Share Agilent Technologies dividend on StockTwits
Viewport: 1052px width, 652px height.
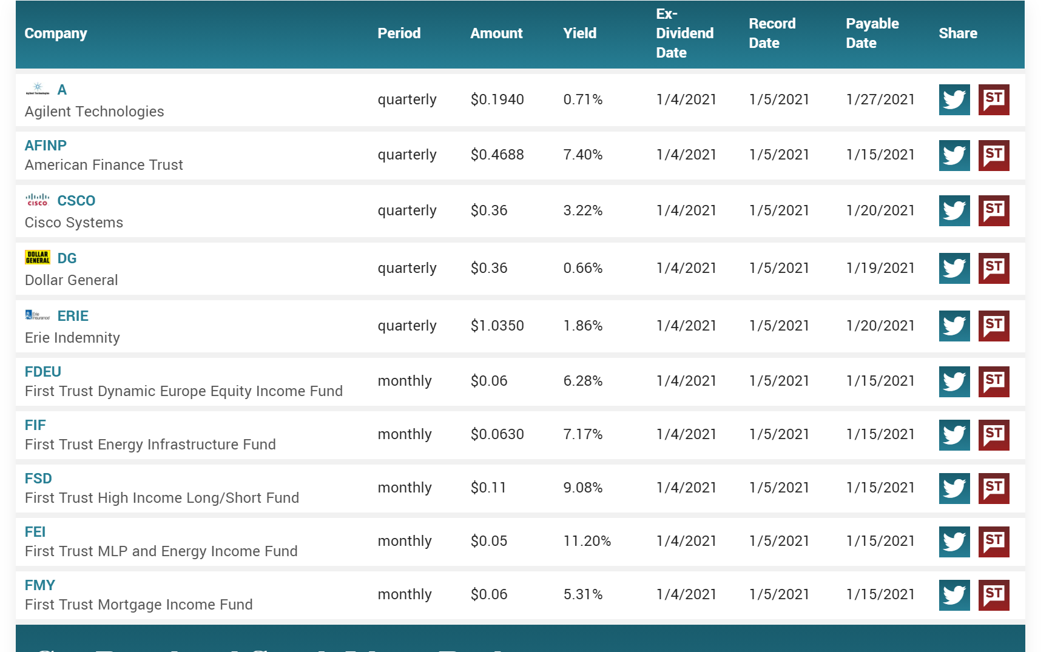click(x=994, y=99)
